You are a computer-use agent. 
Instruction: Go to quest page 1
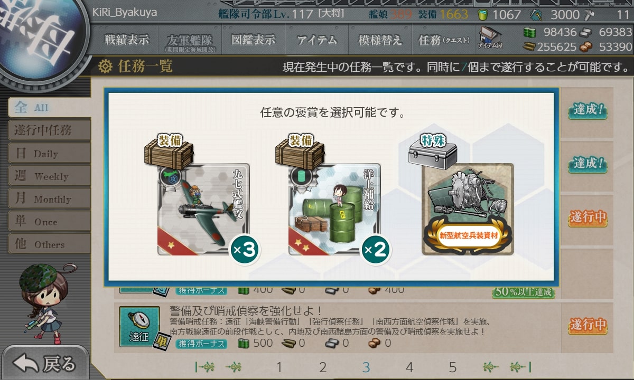tap(279, 367)
